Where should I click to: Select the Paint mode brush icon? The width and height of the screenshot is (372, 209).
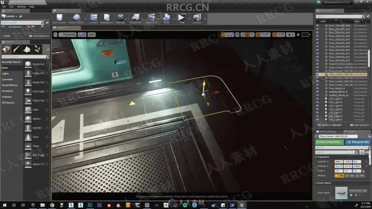17,49
